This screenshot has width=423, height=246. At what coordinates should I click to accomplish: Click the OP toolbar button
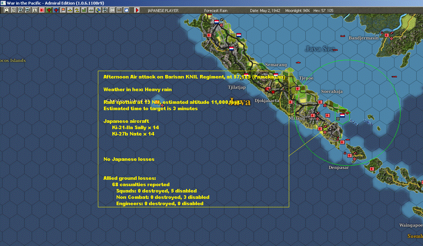[x=112, y=10]
